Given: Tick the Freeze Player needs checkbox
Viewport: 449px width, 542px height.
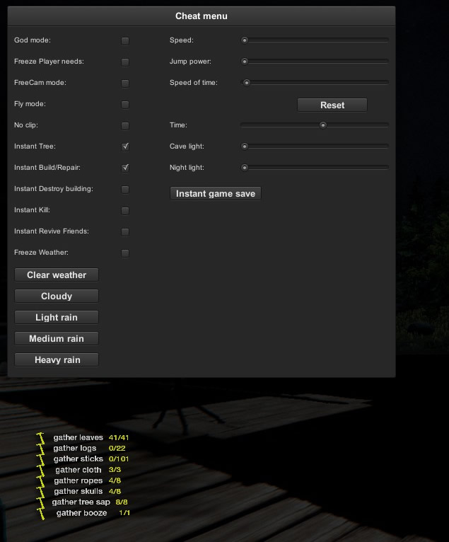Looking at the screenshot, I should click(x=125, y=62).
